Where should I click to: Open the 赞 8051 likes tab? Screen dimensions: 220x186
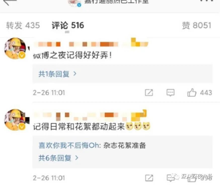(x=197, y=25)
